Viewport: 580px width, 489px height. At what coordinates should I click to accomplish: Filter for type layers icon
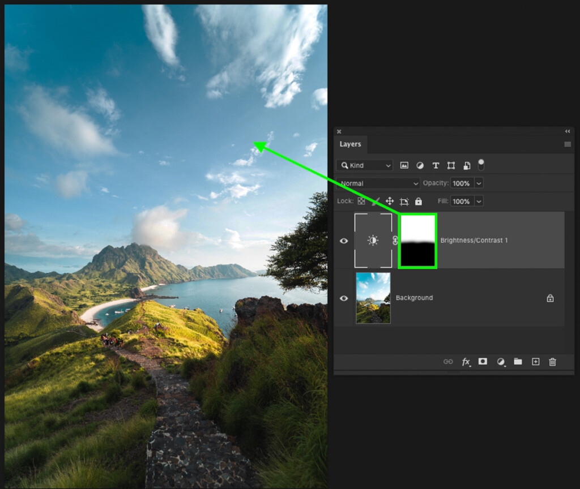436,165
